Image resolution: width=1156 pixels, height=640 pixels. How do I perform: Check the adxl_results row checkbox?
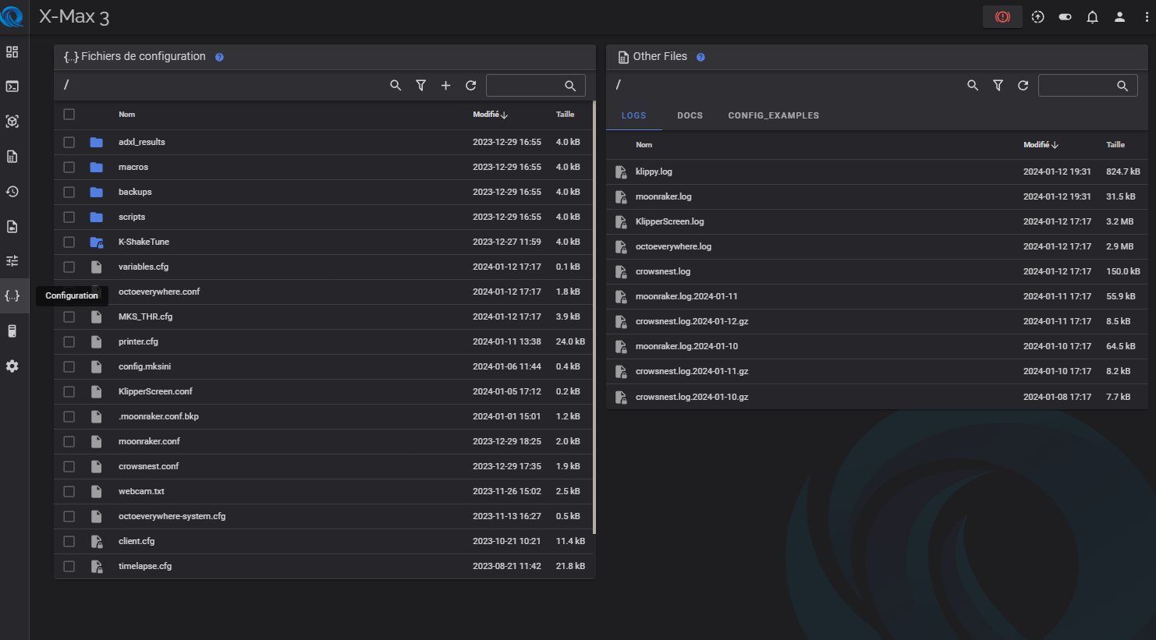[69, 142]
